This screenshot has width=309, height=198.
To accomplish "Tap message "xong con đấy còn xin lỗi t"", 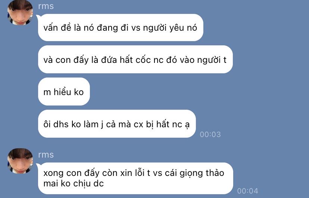I will (135, 178).
